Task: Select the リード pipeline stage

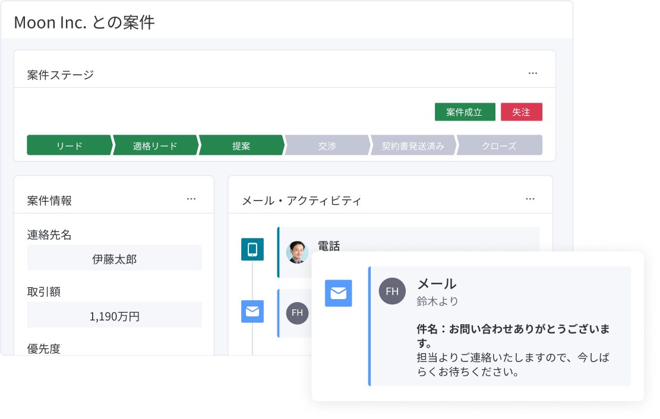Action: pyautogui.click(x=70, y=145)
